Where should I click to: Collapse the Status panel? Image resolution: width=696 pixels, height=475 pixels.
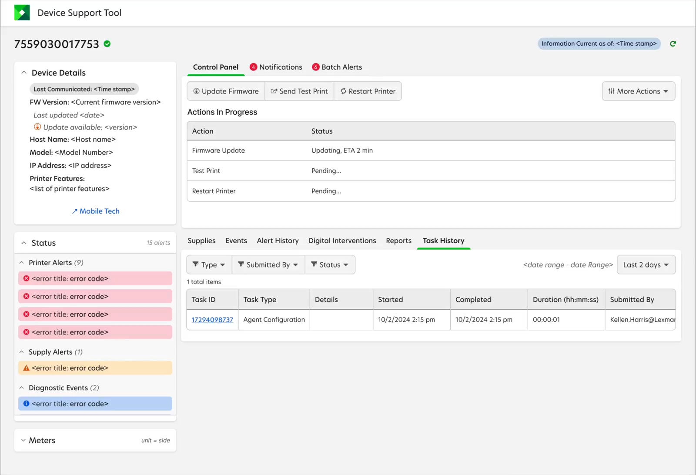pos(24,243)
